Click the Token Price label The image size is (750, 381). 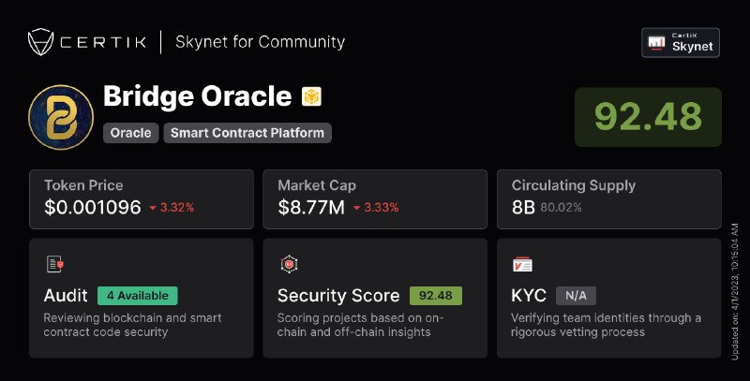83,185
